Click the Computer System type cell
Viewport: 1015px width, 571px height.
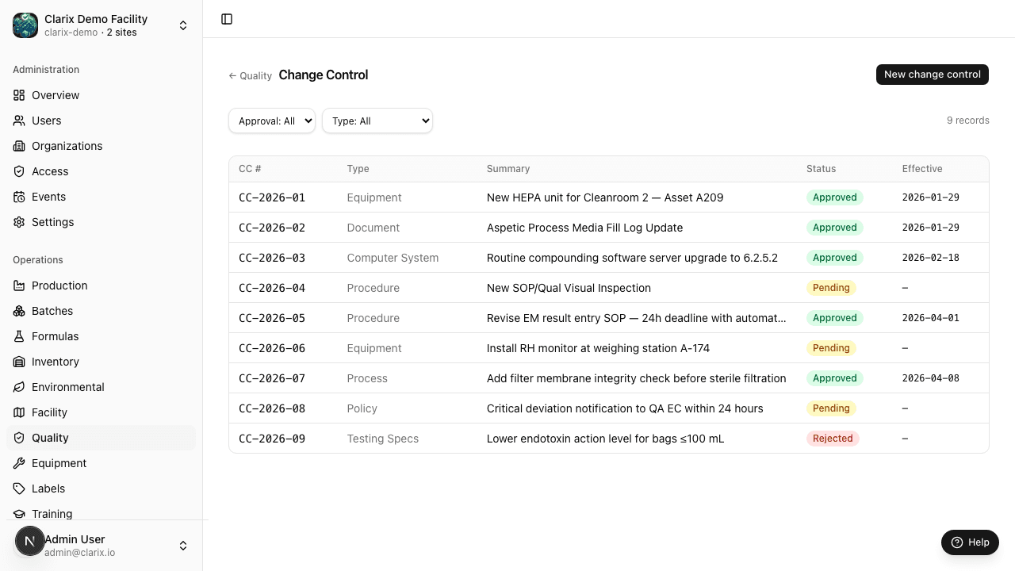[393, 258]
